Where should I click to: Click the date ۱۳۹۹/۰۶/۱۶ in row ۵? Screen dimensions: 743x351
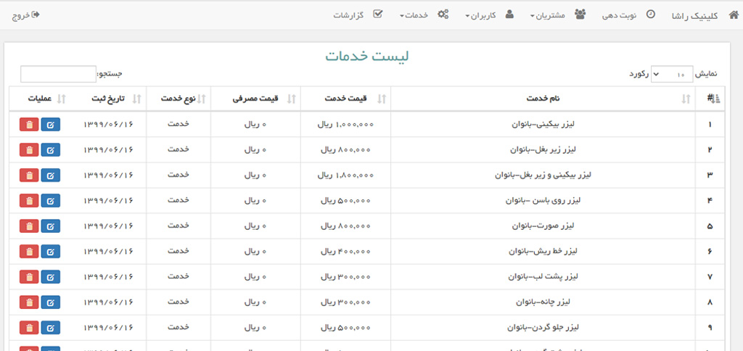coord(109,226)
